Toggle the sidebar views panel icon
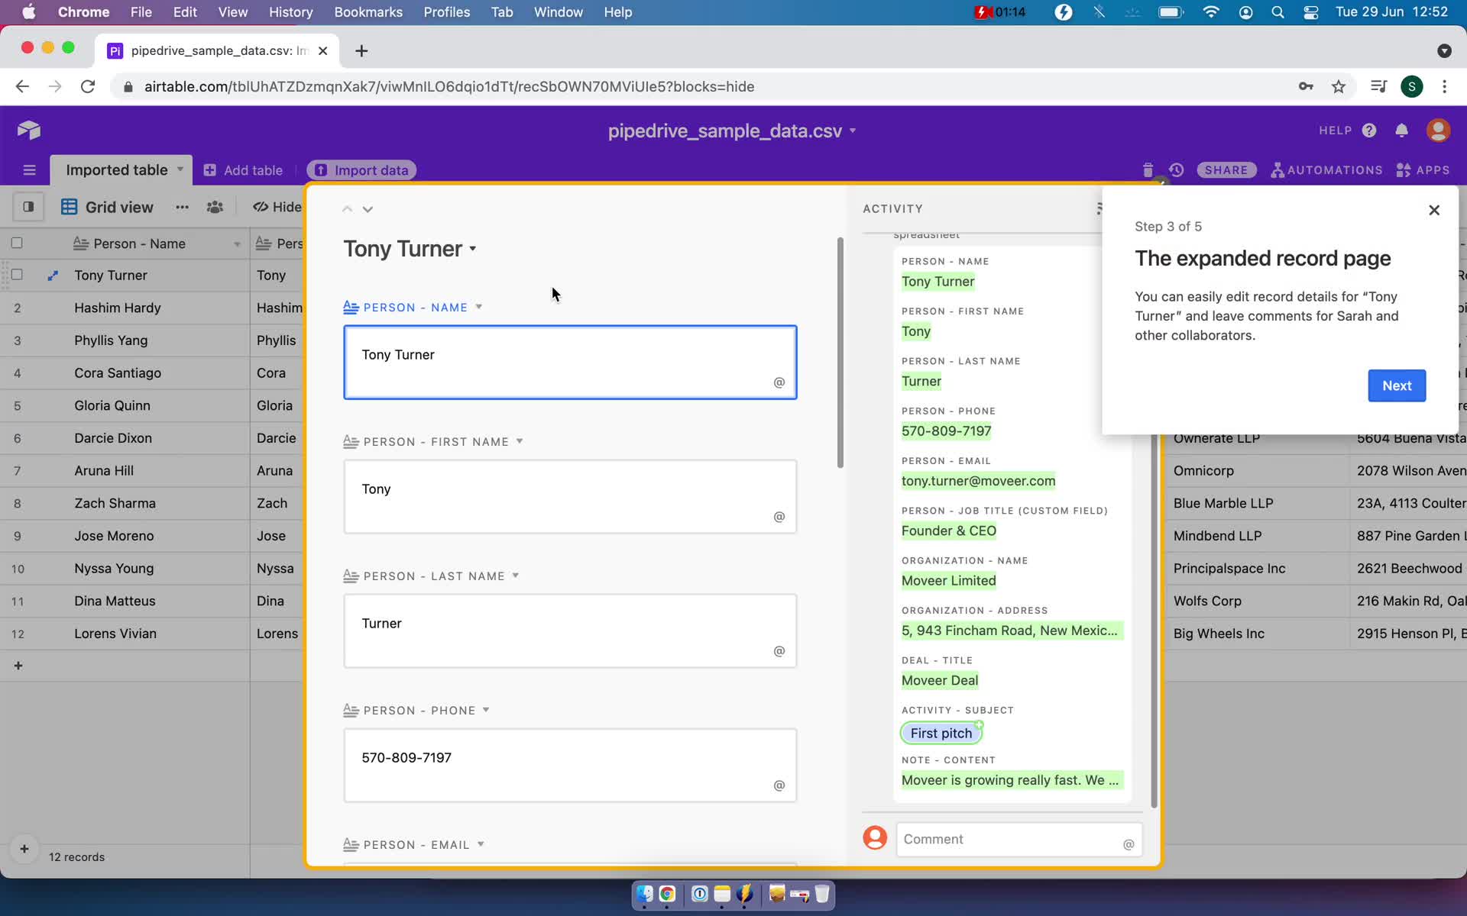1467x916 pixels. point(28,207)
